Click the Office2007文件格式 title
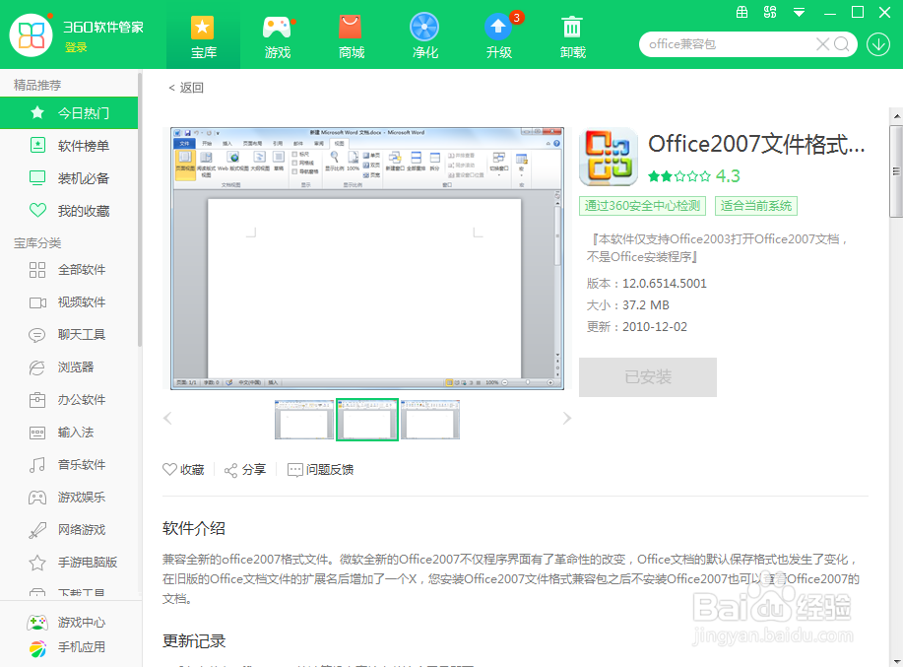Viewport: 903px width, 667px height. click(x=756, y=144)
